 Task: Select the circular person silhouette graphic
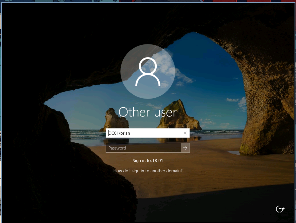(x=148, y=71)
